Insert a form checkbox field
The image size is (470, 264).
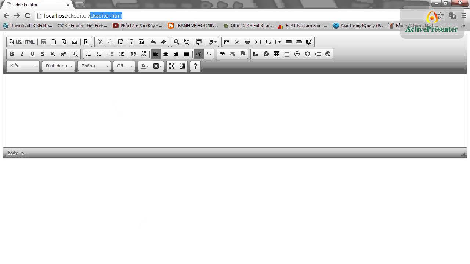[x=237, y=42]
